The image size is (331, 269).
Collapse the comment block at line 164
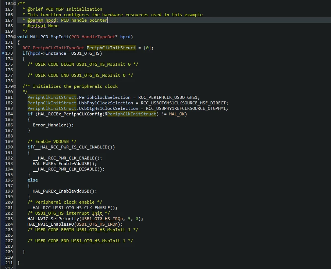click(x=15, y=4)
